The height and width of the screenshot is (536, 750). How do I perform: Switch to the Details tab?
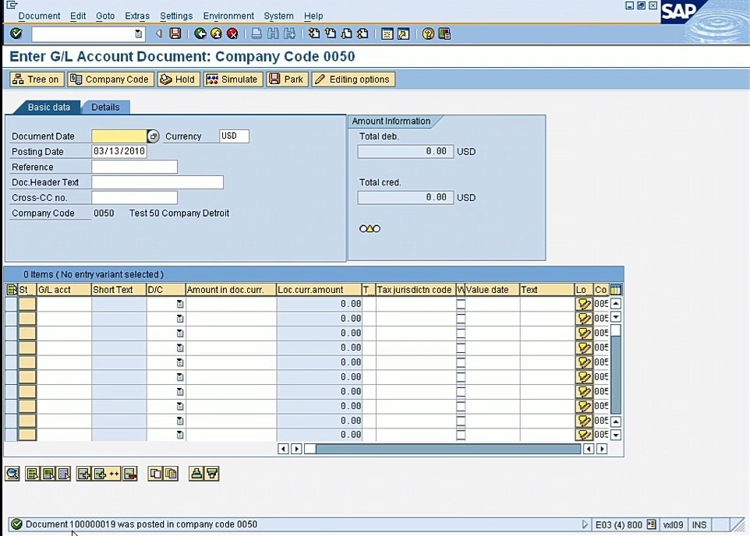point(106,107)
